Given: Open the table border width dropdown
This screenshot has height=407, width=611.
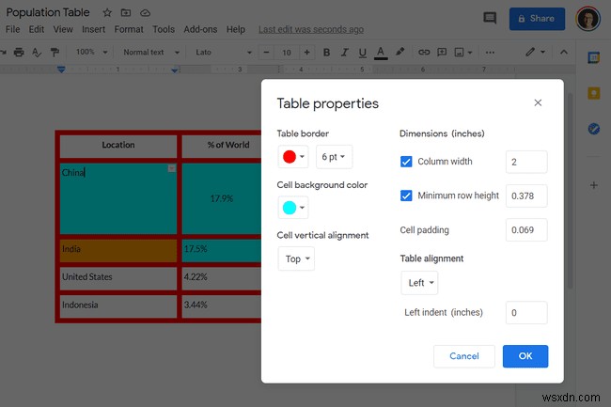Looking at the screenshot, I should tap(333, 157).
